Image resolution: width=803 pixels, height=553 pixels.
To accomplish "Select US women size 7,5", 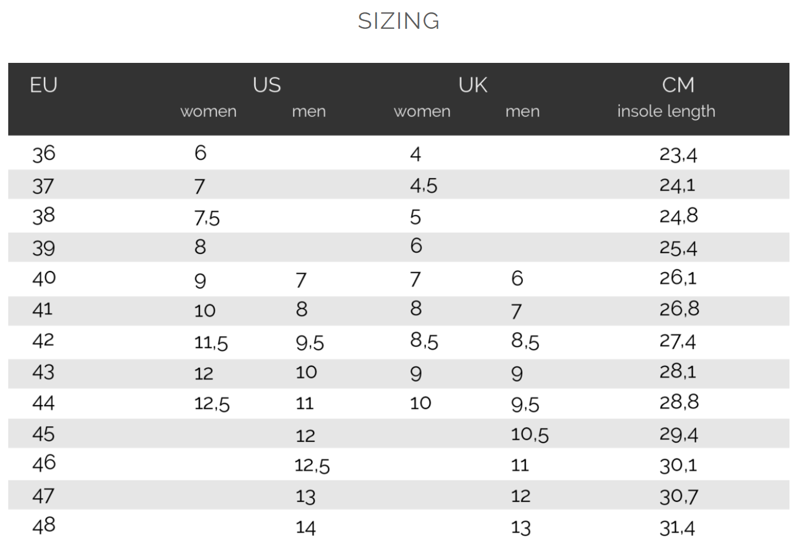I will [206, 218].
